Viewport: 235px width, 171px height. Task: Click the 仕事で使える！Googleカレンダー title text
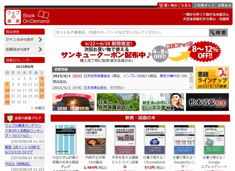(x=184, y=162)
